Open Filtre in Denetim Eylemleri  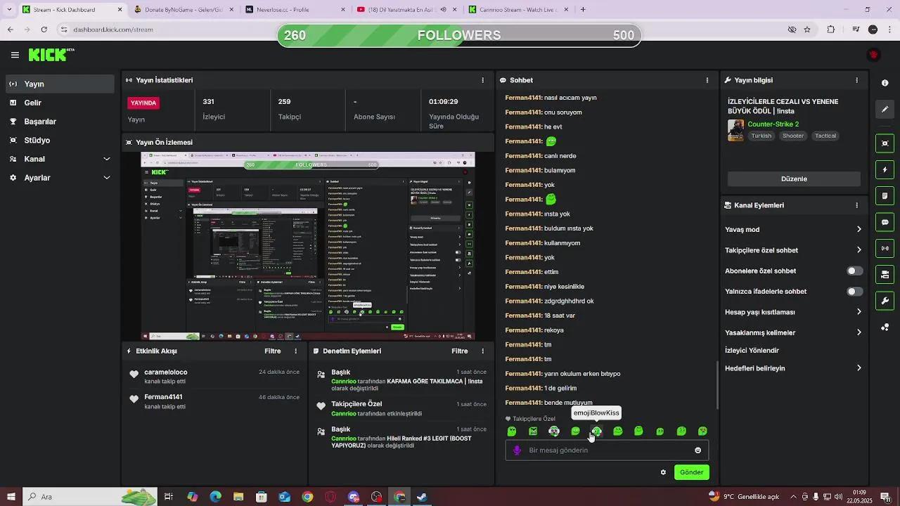pos(459,351)
